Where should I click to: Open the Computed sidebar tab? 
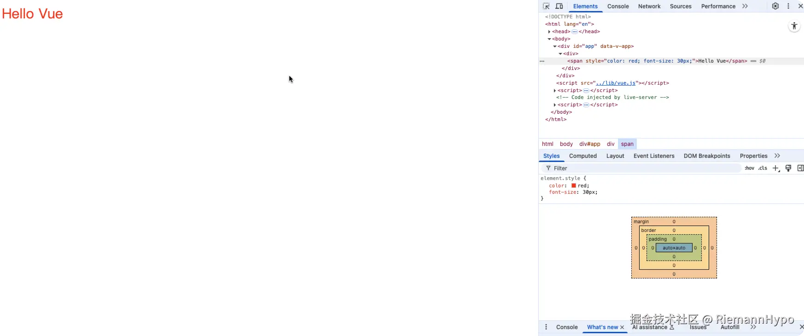coord(583,156)
